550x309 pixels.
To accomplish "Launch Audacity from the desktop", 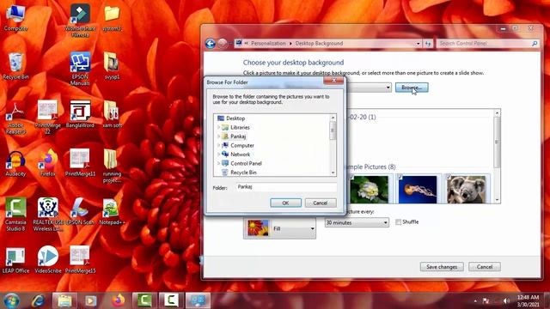I will [x=15, y=163].
